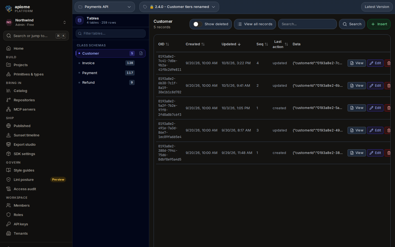Click View all records button
The image size is (395, 247).
[x=255, y=24]
